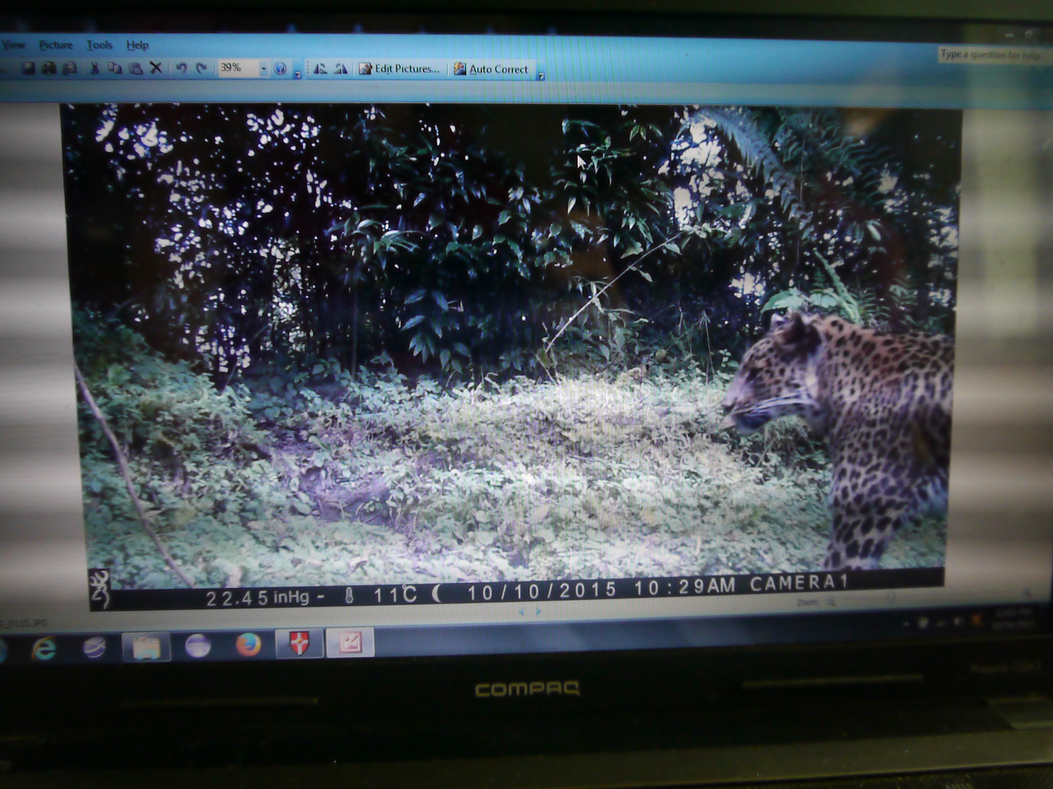This screenshot has width=1053, height=789.
Task: Open the Picture menu
Action: click(56, 45)
